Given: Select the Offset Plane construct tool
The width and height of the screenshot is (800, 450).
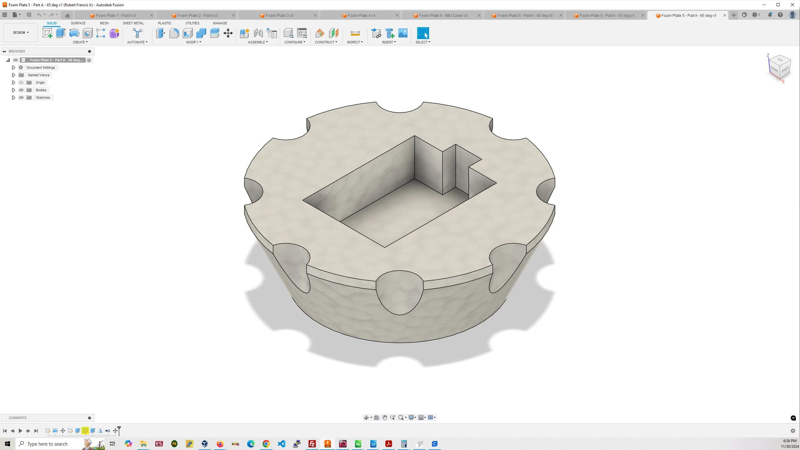Looking at the screenshot, I should pyautogui.click(x=320, y=33).
